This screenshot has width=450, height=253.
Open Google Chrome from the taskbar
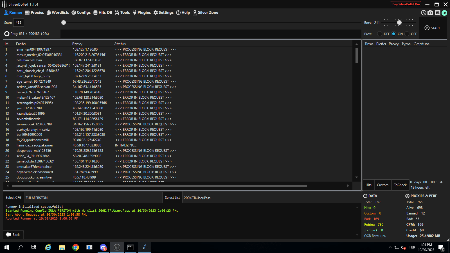[x=75, y=247]
